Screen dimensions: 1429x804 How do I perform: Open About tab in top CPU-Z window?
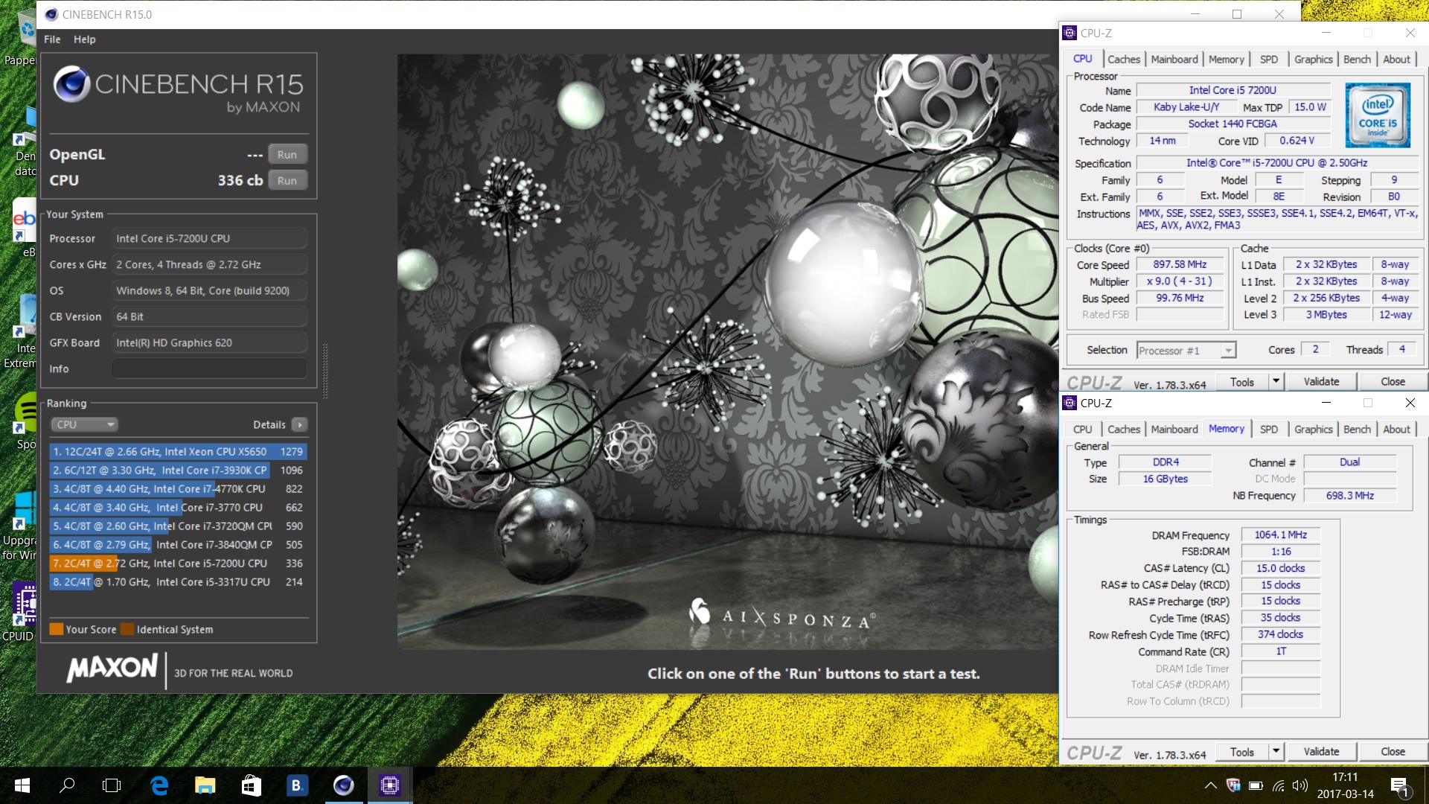(1396, 60)
